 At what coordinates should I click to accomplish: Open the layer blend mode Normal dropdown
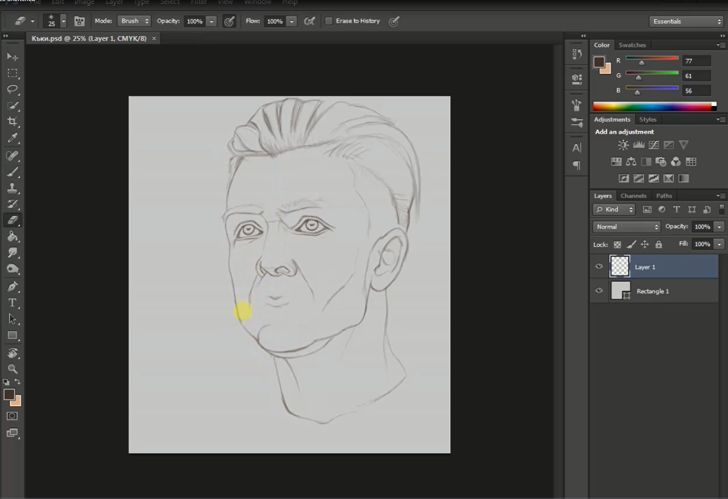[626, 227]
